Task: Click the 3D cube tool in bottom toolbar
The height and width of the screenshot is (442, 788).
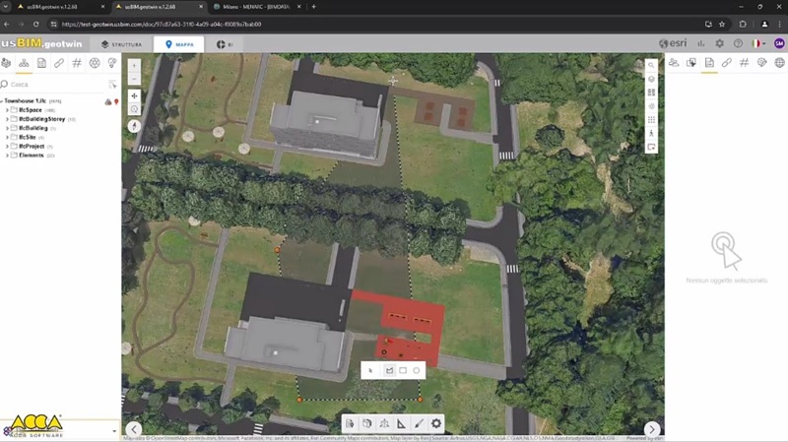Action: (x=367, y=424)
